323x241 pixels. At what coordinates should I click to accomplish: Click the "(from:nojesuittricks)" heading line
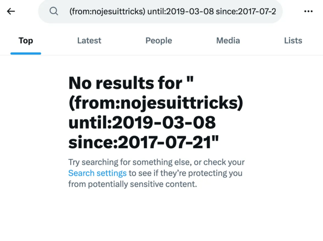coord(156,103)
